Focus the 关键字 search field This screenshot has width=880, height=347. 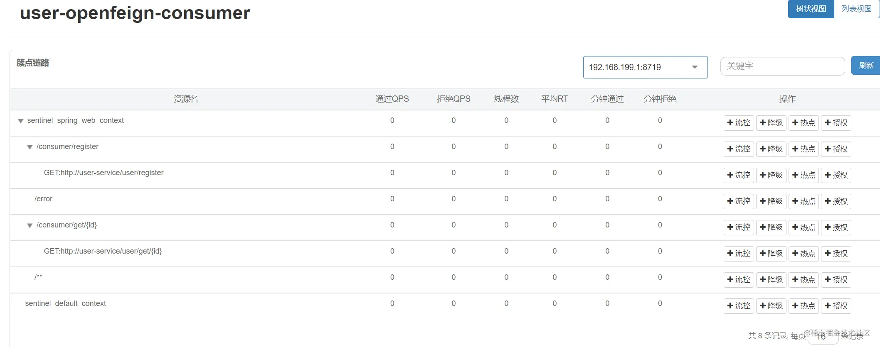coord(782,66)
